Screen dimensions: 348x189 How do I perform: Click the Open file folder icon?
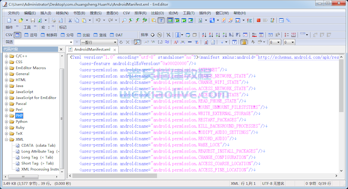tap(20, 20)
